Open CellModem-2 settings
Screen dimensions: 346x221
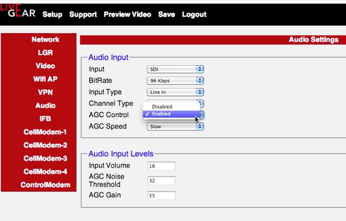pos(45,145)
